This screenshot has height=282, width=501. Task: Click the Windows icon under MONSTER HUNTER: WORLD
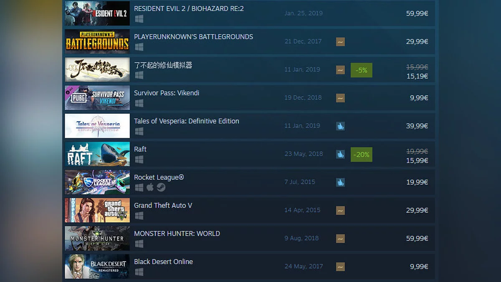(139, 244)
